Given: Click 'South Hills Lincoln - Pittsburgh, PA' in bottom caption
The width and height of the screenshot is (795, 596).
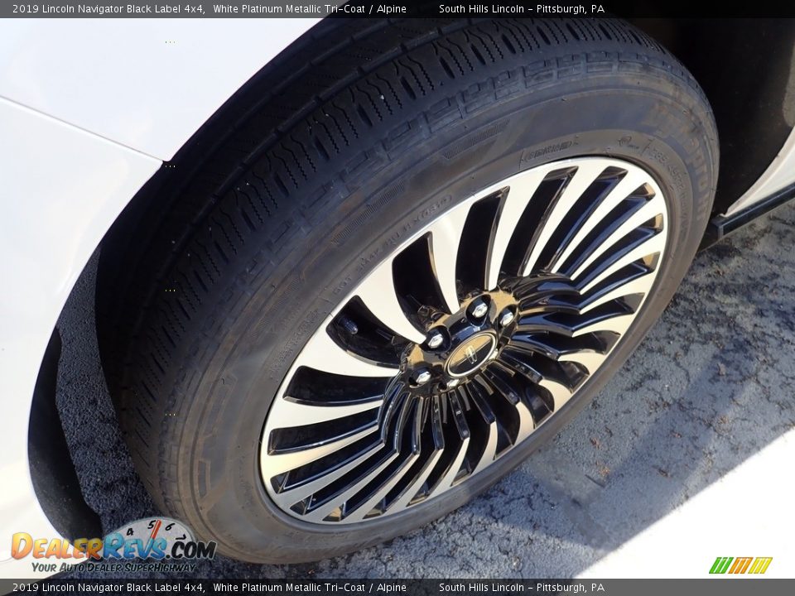Looking at the screenshot, I should coord(522,588).
